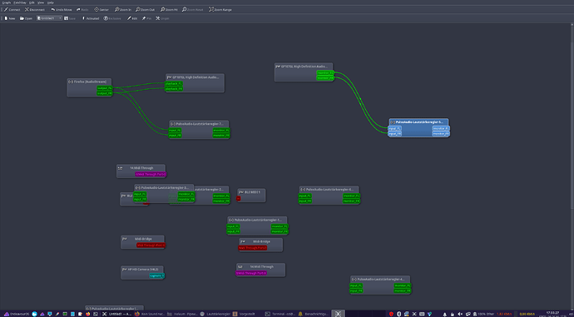Click Firefox output_FL port
Screen dimensions: 574x317
(x=105, y=88)
